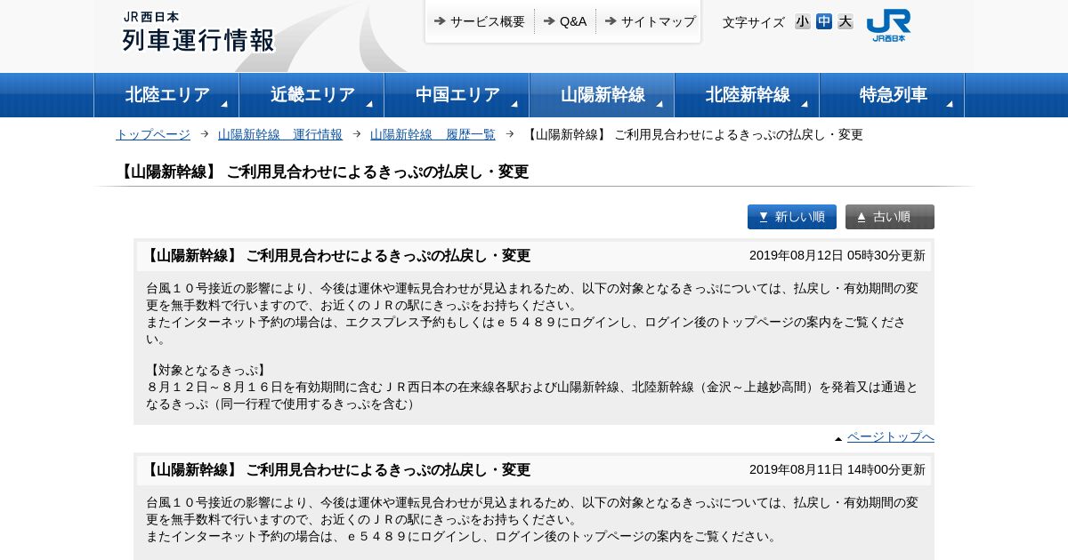Click the second entry's title heading
The width and height of the screenshot is (1068, 560).
(x=336, y=470)
